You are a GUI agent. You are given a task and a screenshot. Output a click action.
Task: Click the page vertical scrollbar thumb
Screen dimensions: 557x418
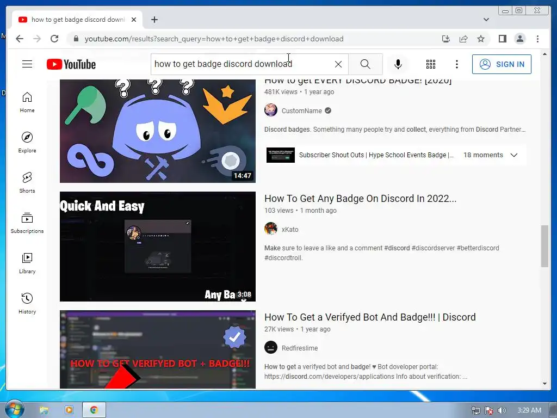[x=544, y=246]
